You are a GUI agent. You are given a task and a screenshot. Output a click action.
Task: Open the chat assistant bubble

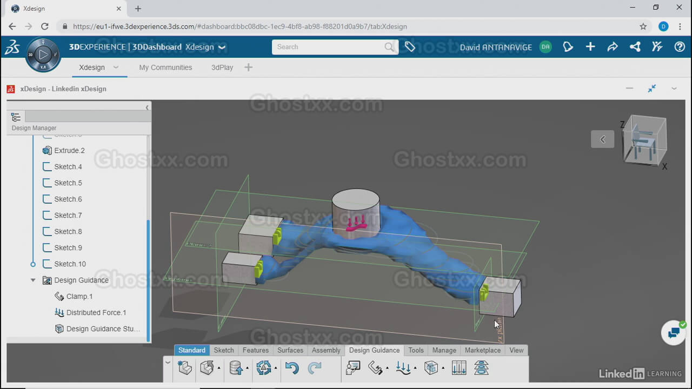pyautogui.click(x=674, y=333)
